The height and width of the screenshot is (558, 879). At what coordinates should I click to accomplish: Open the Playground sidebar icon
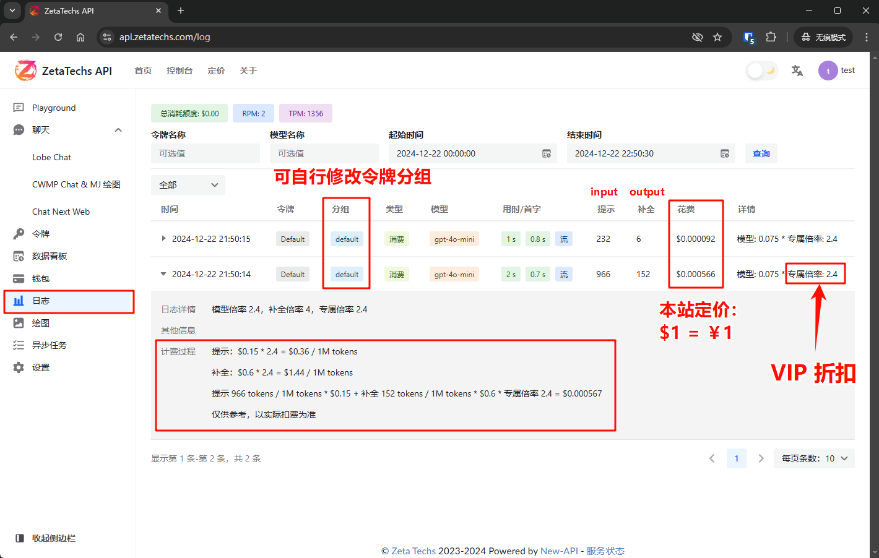(x=19, y=108)
